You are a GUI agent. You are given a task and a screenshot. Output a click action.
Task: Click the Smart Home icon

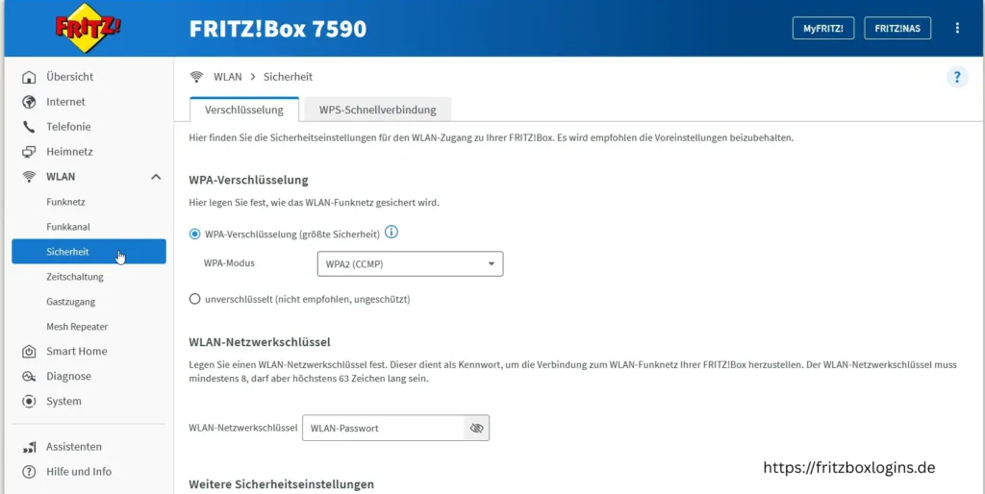(29, 352)
